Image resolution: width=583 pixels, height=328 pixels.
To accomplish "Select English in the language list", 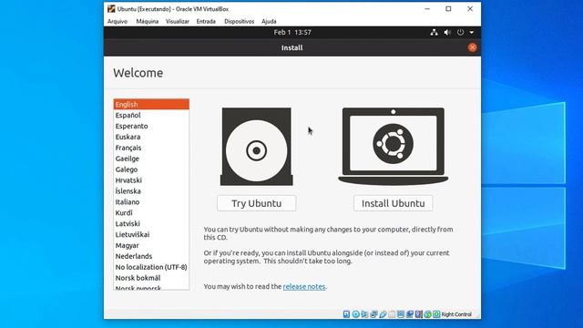I will (151, 104).
